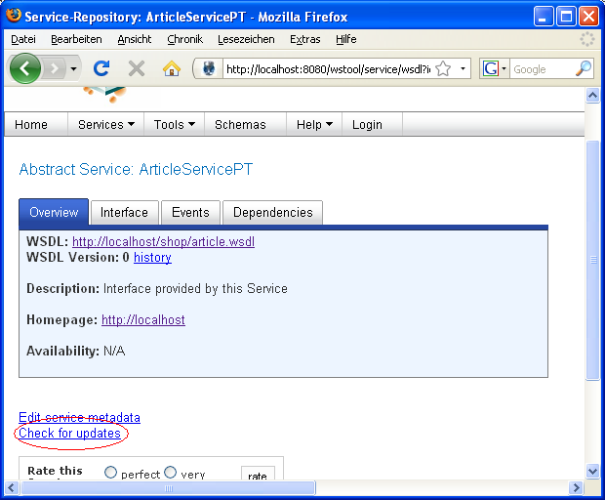Click the Firefox icon in title bar
605x500 pixels.
[14, 16]
